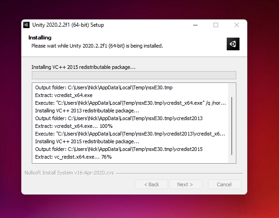This screenshot has height=218, width=279.
Task: Select the log line 'Extract: vc_redist.x64.exe... 76%'
Action: click(73, 157)
